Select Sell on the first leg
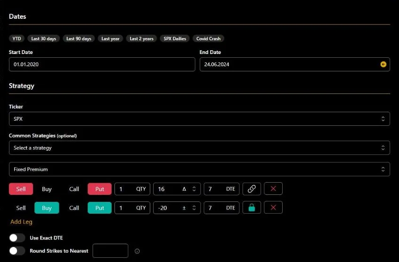The width and height of the screenshot is (399, 262). (21, 189)
